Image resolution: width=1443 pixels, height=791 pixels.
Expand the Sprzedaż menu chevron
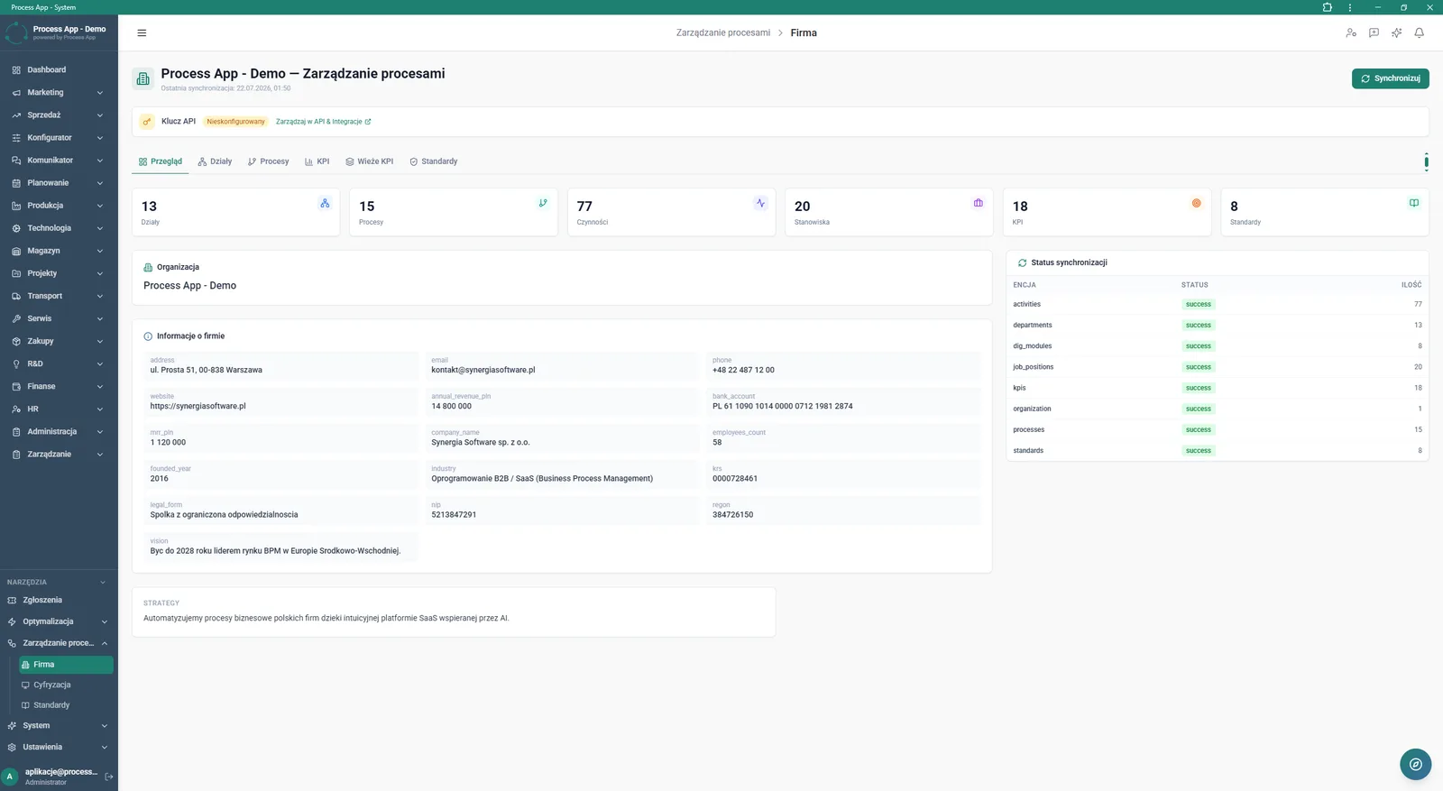coord(100,115)
